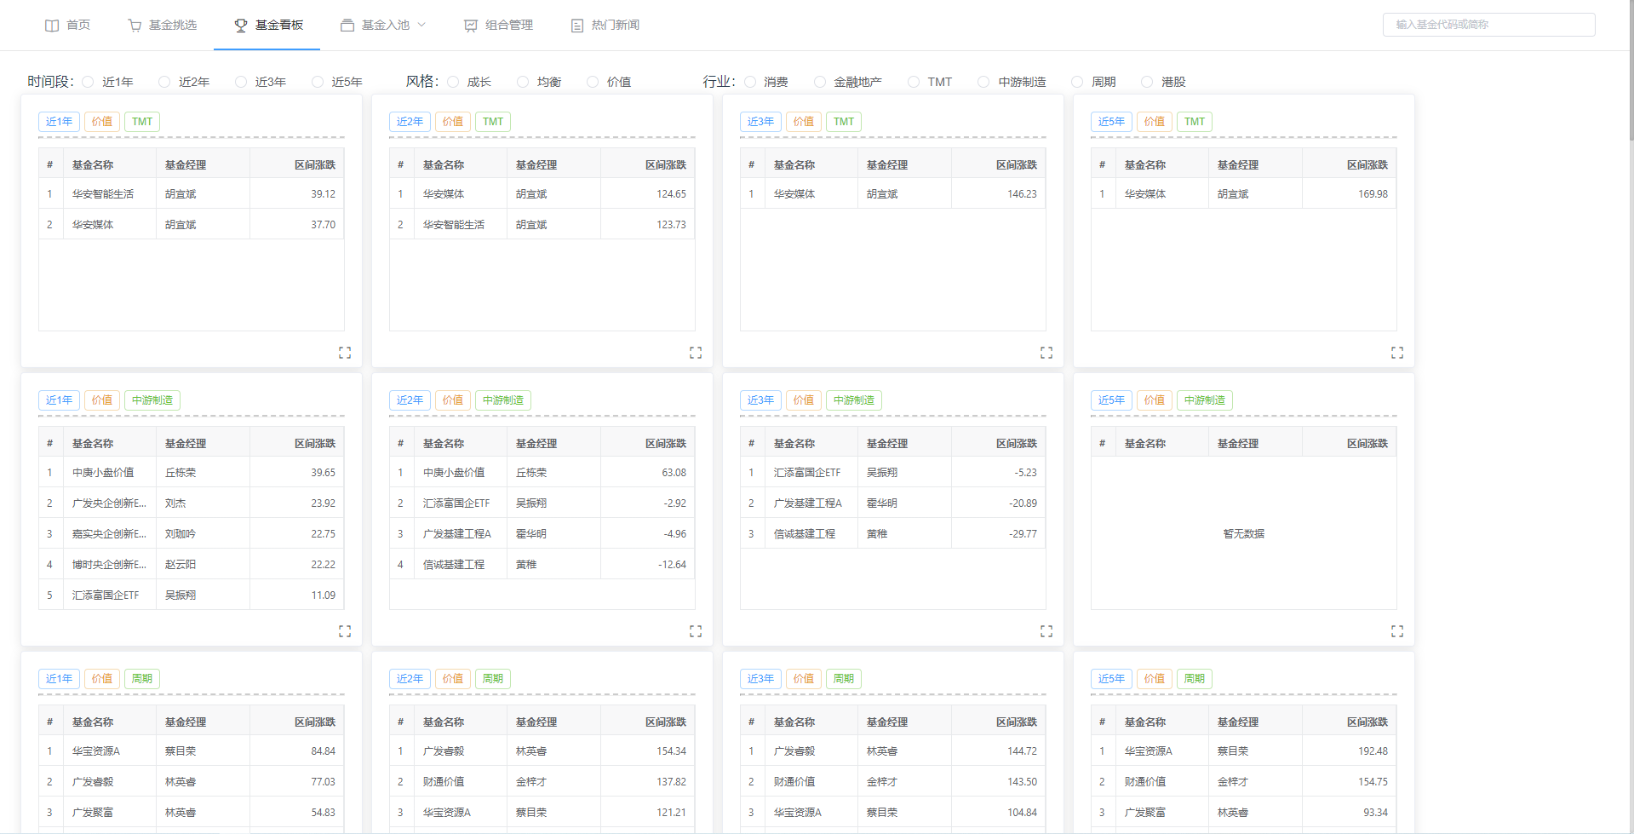Screen dimensions: 1634x834
Task: Select the 均衡 style radio
Action: pyautogui.click(x=523, y=82)
